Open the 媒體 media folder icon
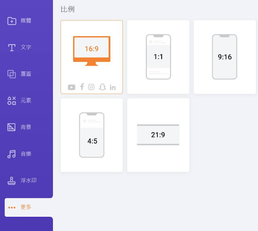Screen dimensions: 258x231 (x=12, y=21)
